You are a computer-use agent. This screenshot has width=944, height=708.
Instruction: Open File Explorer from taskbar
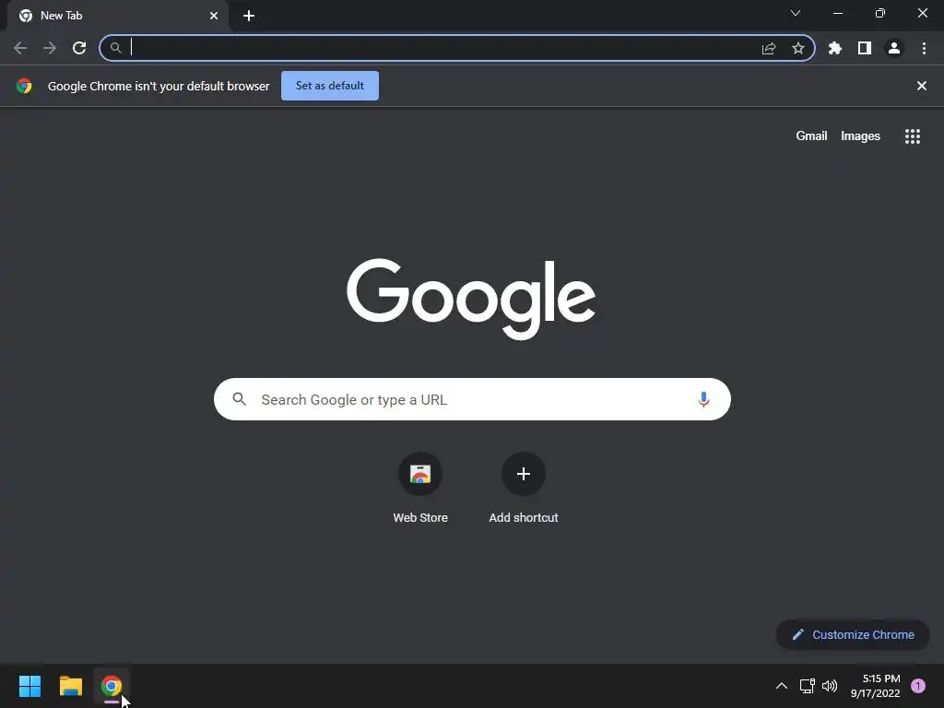70,686
